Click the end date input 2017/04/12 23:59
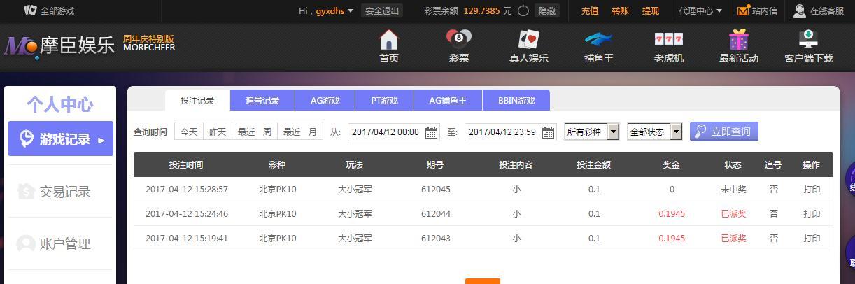This screenshot has width=855, height=284. (x=511, y=132)
